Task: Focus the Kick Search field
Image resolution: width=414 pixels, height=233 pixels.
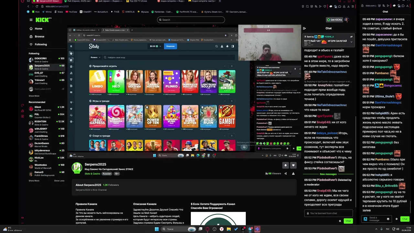Action: [191, 20]
